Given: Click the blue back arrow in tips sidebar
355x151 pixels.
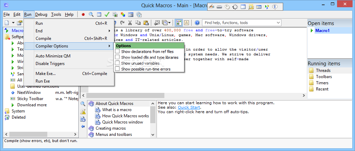Looking at the screenshot, I should pyautogui.click(x=83, y=127).
